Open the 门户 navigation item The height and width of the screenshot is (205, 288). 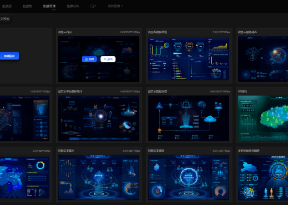(93, 7)
